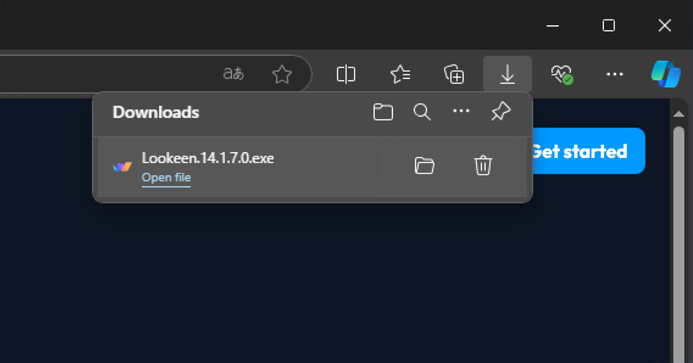Maximize the browser window
Viewport: 693px width, 363px height.
pyautogui.click(x=609, y=25)
